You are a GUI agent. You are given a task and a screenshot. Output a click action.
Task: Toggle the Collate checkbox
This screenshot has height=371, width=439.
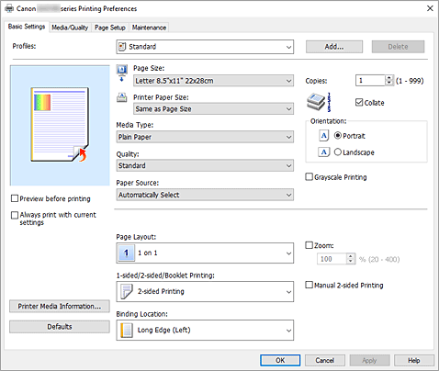pos(359,102)
